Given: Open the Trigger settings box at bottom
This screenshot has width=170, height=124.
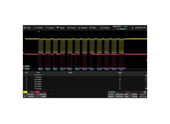Looking at the screenshot, I should click(x=131, y=94).
